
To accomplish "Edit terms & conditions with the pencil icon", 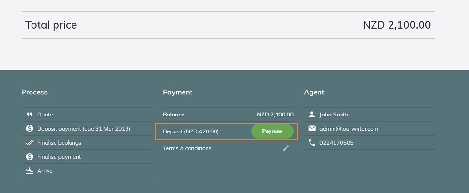I will 286,148.
